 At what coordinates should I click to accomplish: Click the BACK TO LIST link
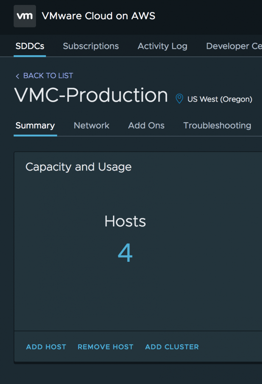[44, 76]
